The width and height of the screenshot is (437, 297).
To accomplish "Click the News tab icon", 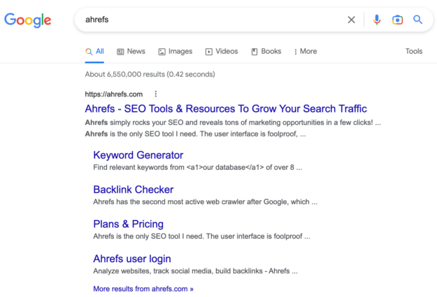I will coord(121,52).
